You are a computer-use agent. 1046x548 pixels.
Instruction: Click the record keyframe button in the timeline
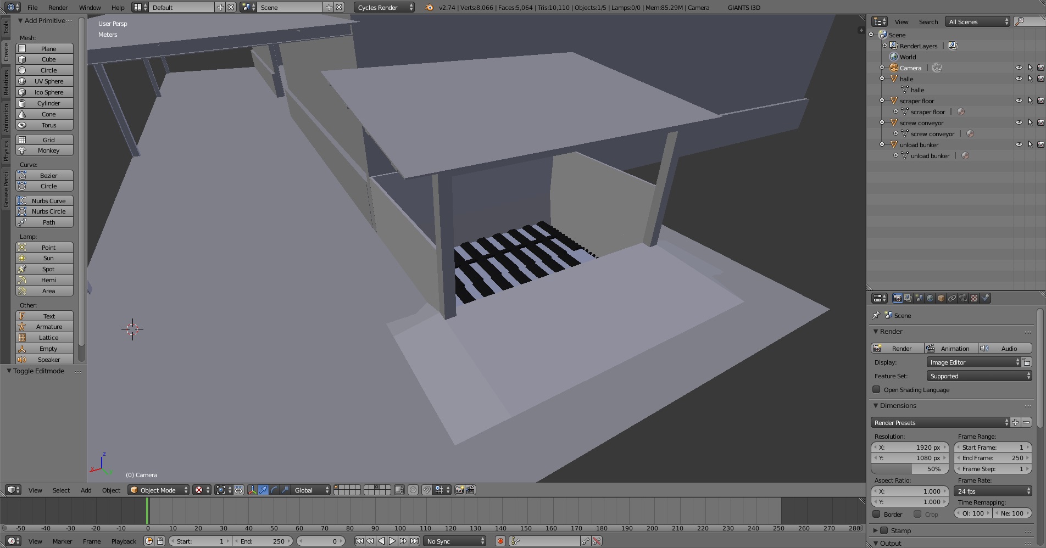[x=500, y=541]
